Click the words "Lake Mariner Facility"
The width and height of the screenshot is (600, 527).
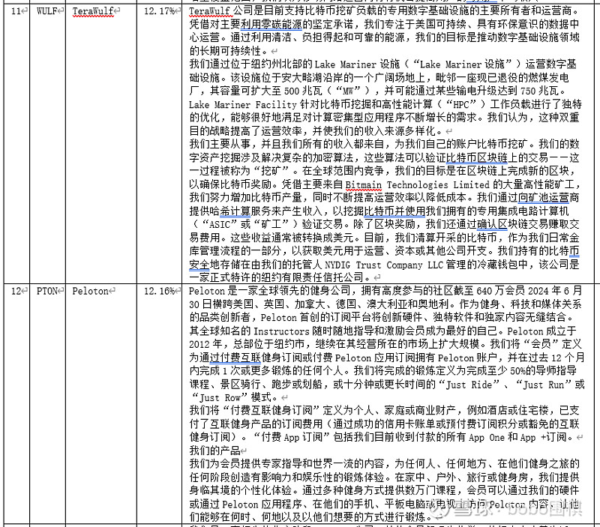(243, 104)
